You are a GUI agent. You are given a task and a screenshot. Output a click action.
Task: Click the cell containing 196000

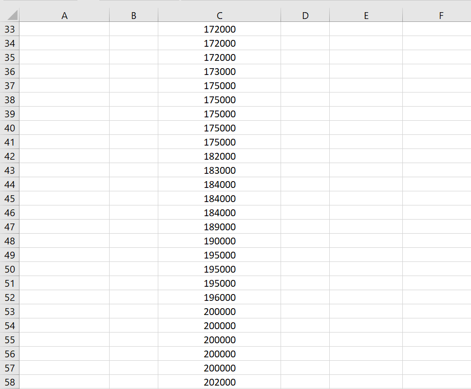click(219, 297)
